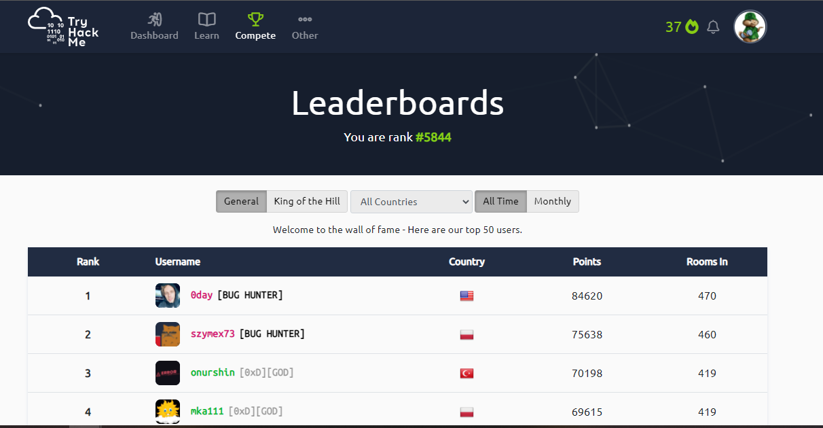Click the Username column header
This screenshot has width=823, height=428.
pos(177,262)
